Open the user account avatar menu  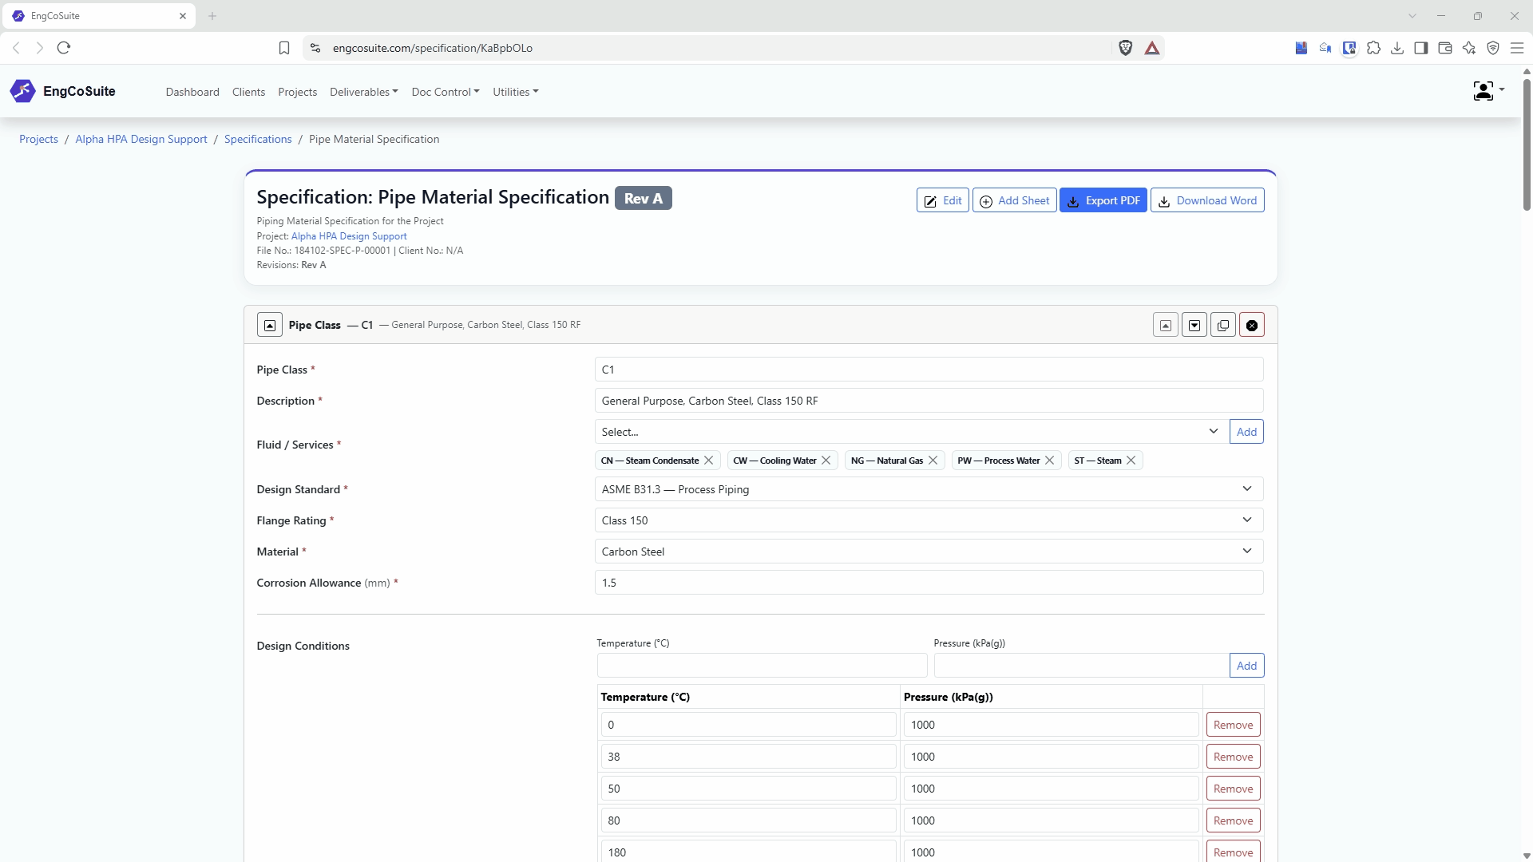[1487, 91]
